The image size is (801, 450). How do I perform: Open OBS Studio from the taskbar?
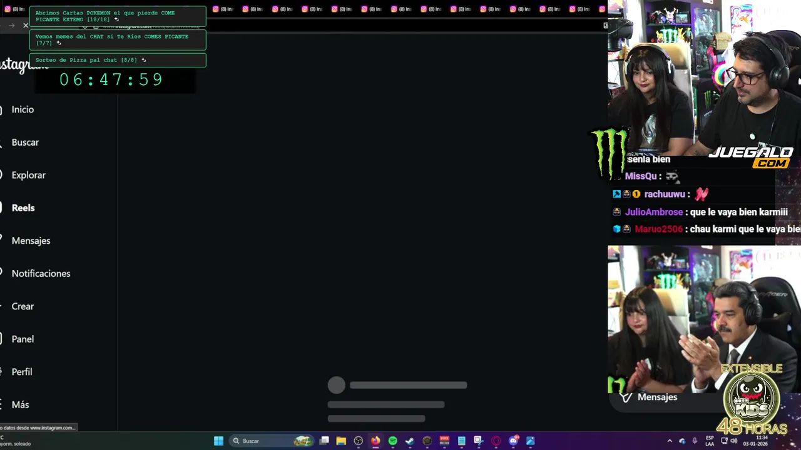358,441
